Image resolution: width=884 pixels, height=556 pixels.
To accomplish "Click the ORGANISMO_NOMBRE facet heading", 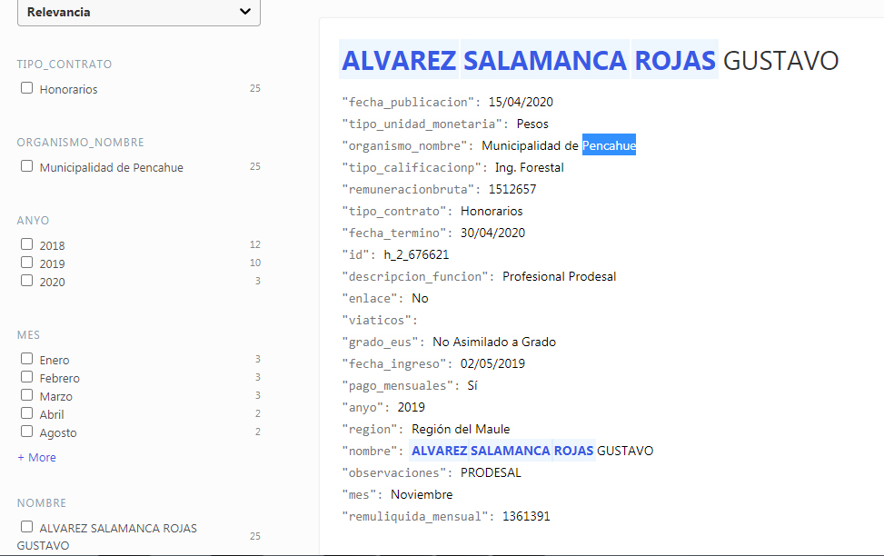I will [80, 143].
